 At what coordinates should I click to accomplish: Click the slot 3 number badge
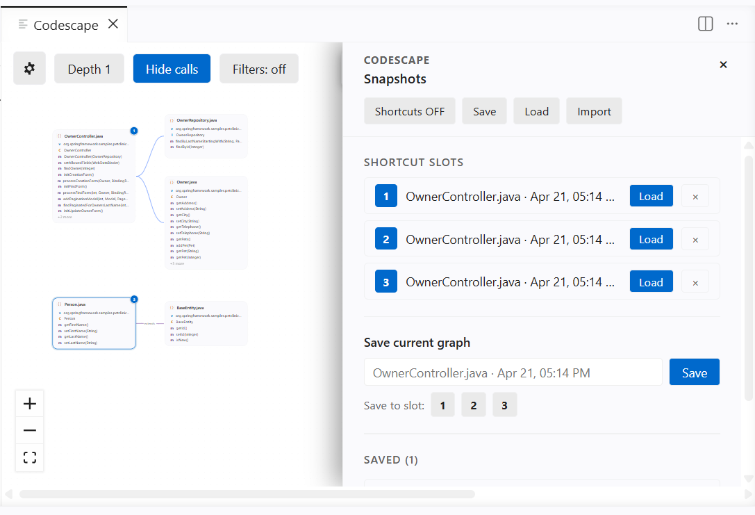(x=386, y=282)
